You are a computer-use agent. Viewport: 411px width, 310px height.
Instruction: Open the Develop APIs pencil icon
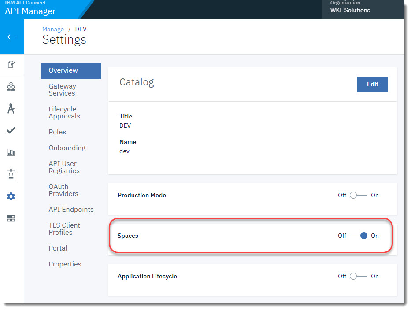coord(11,64)
